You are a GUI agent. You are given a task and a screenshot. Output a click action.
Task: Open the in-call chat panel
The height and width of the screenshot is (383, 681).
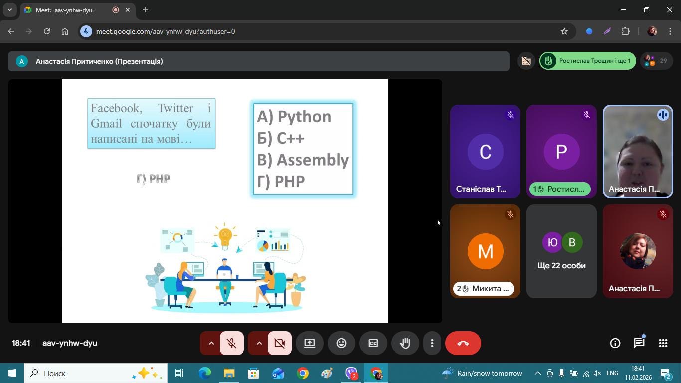tap(639, 343)
